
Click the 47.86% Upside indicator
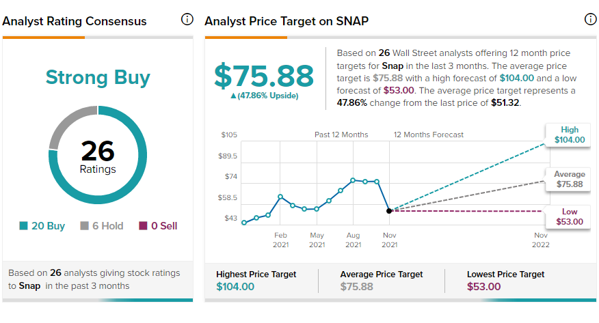(265, 96)
